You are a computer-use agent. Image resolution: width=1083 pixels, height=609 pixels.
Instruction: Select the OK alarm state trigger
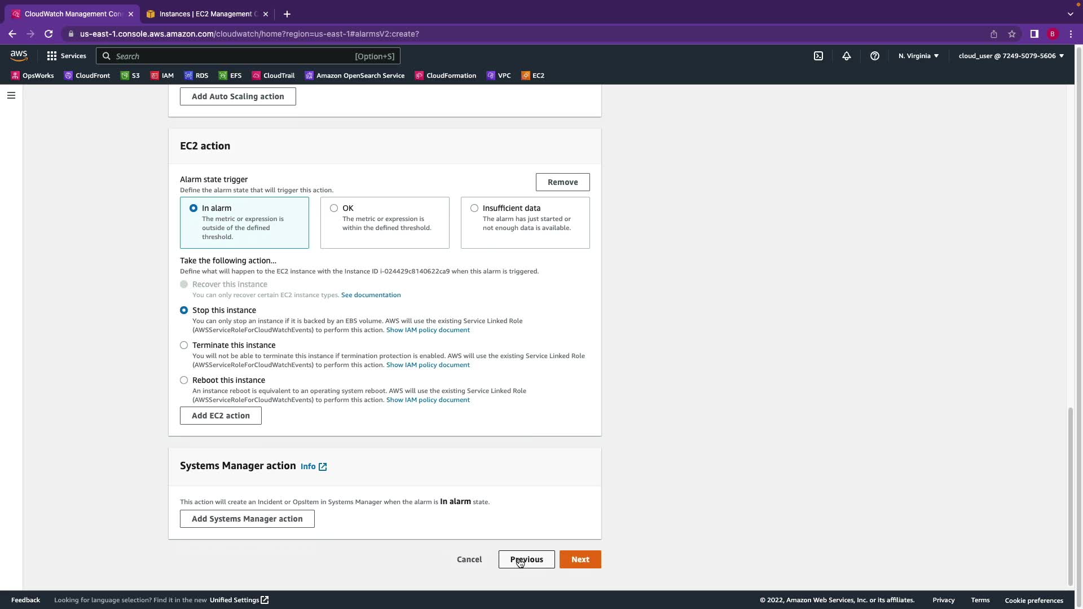pos(334,208)
